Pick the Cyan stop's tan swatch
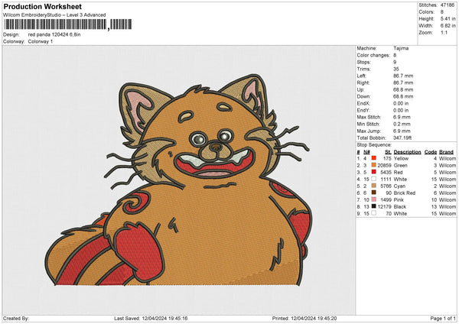 374,186
